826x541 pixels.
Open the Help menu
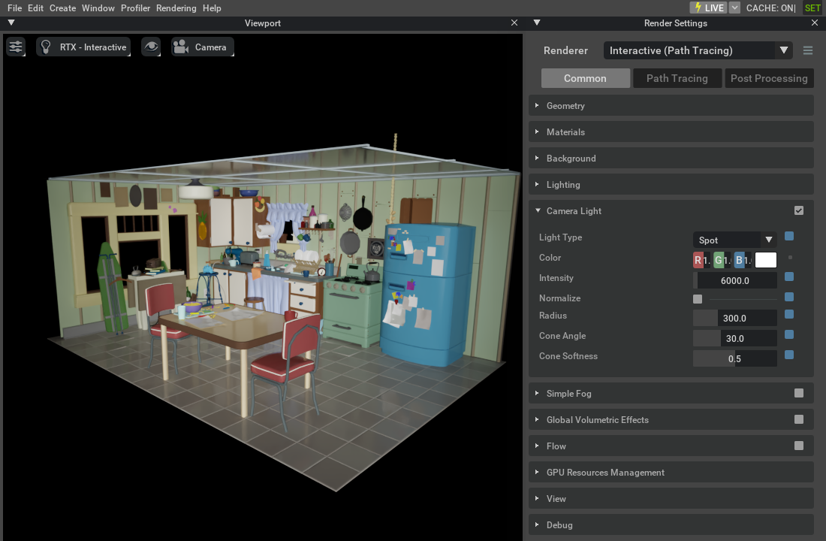pos(212,8)
